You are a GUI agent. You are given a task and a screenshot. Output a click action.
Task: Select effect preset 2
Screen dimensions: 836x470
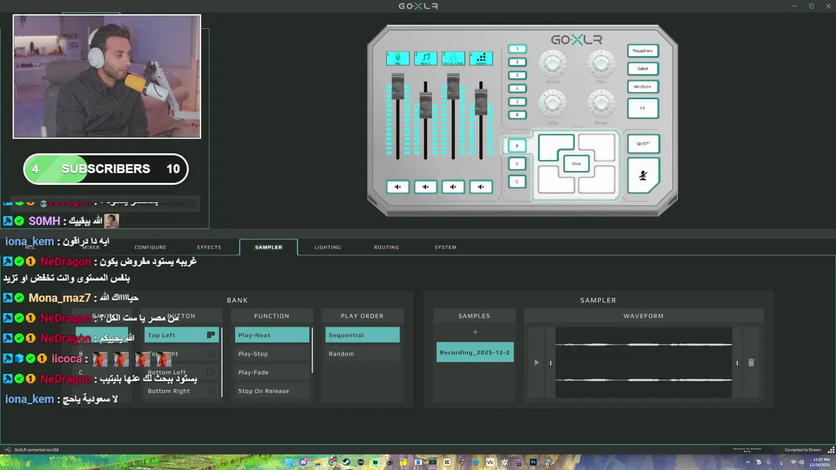[x=517, y=62]
